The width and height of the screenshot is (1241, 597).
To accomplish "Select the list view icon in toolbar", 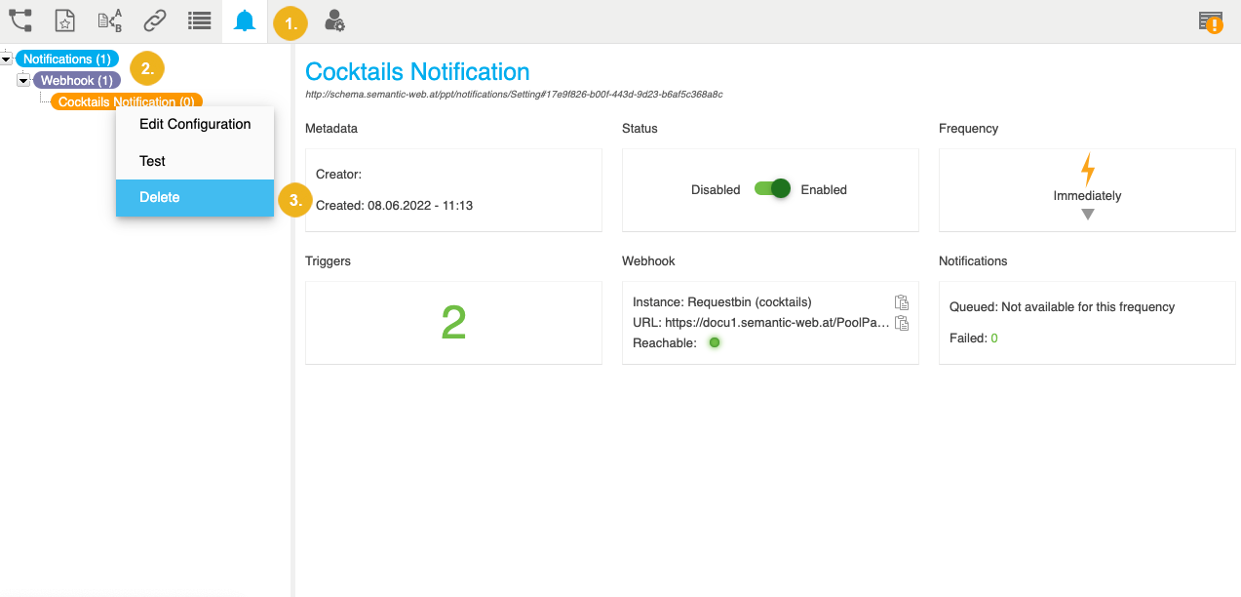I will (x=199, y=20).
